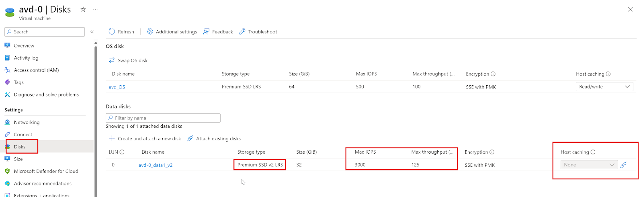
Task: Click the info icon next to LUN
Action: [x=122, y=152]
